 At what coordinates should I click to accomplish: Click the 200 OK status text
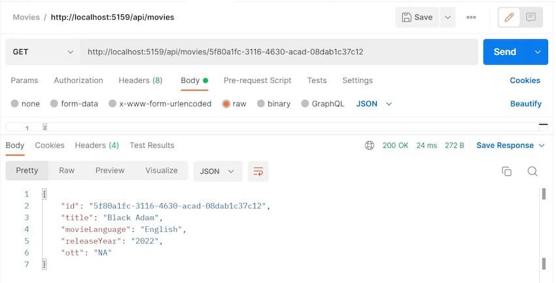pyautogui.click(x=395, y=146)
